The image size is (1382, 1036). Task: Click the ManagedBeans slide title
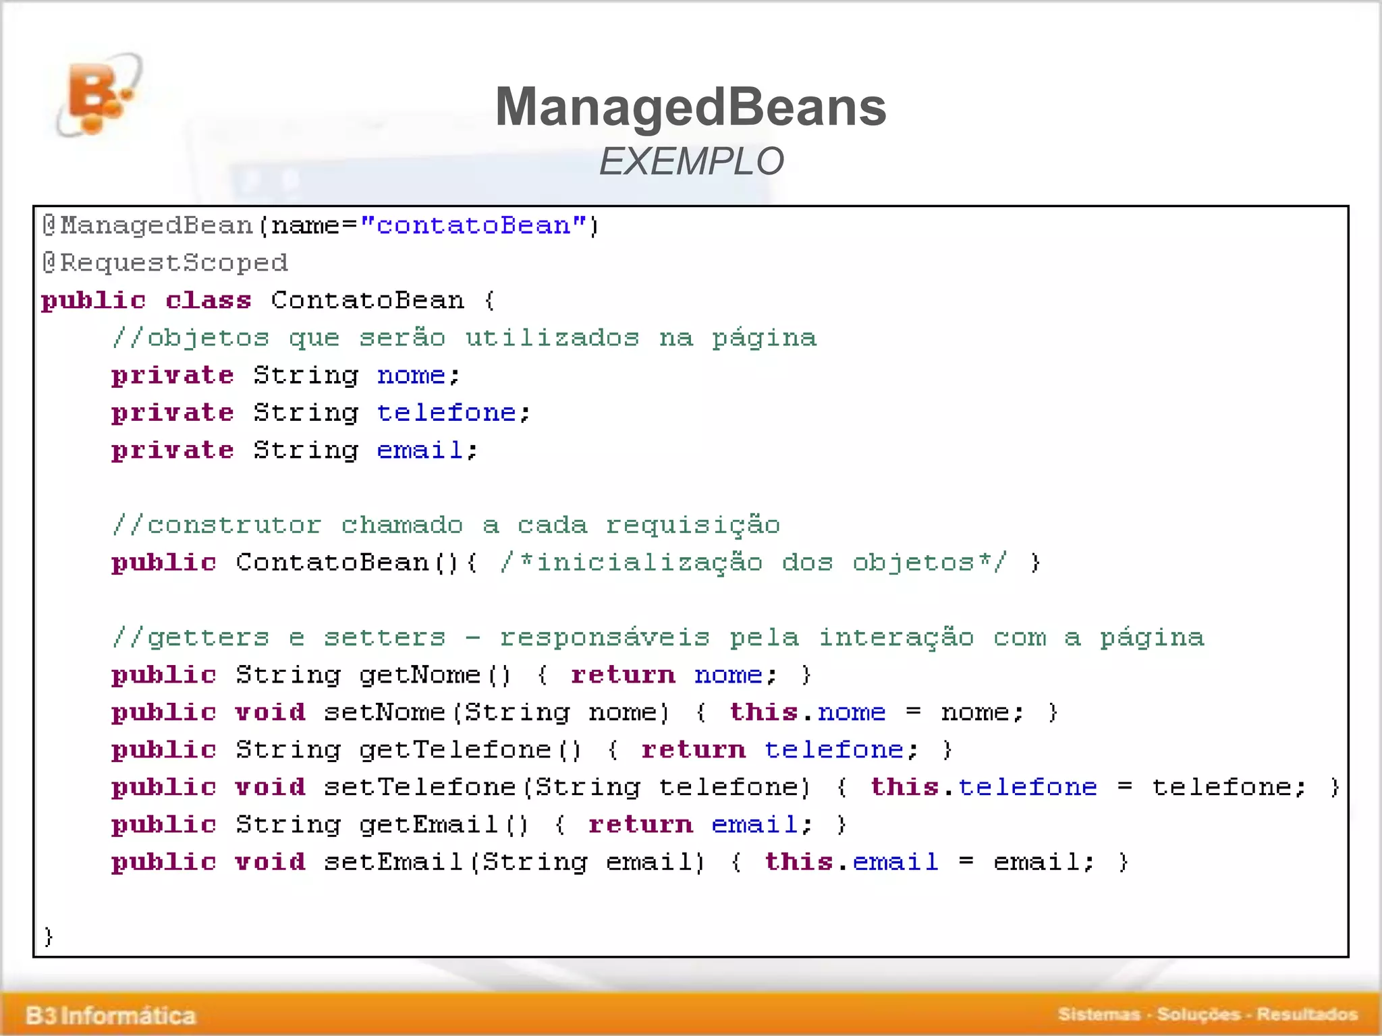point(690,107)
